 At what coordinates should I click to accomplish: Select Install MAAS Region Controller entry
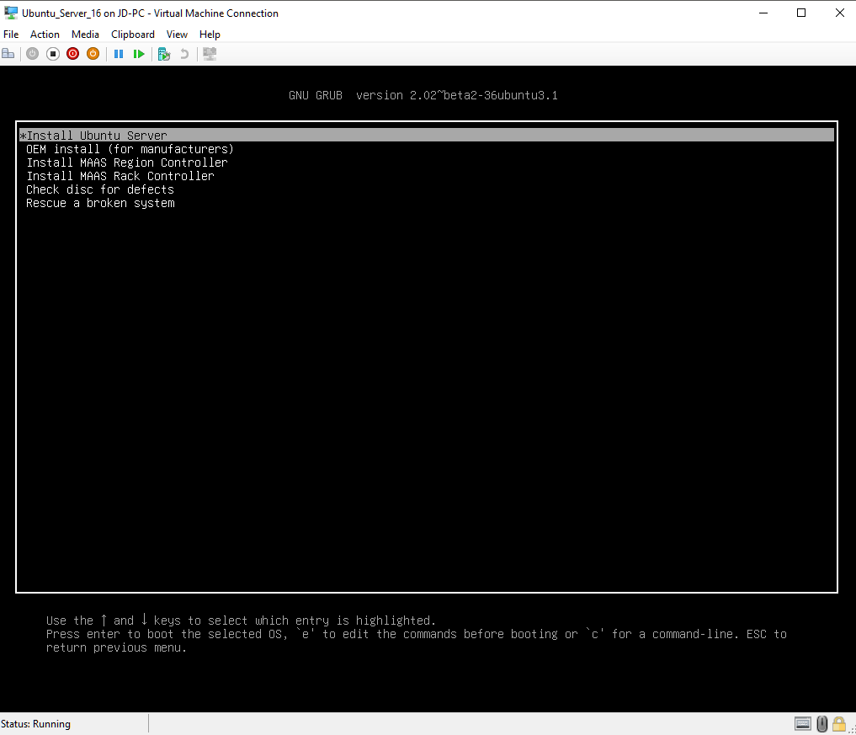click(x=126, y=162)
